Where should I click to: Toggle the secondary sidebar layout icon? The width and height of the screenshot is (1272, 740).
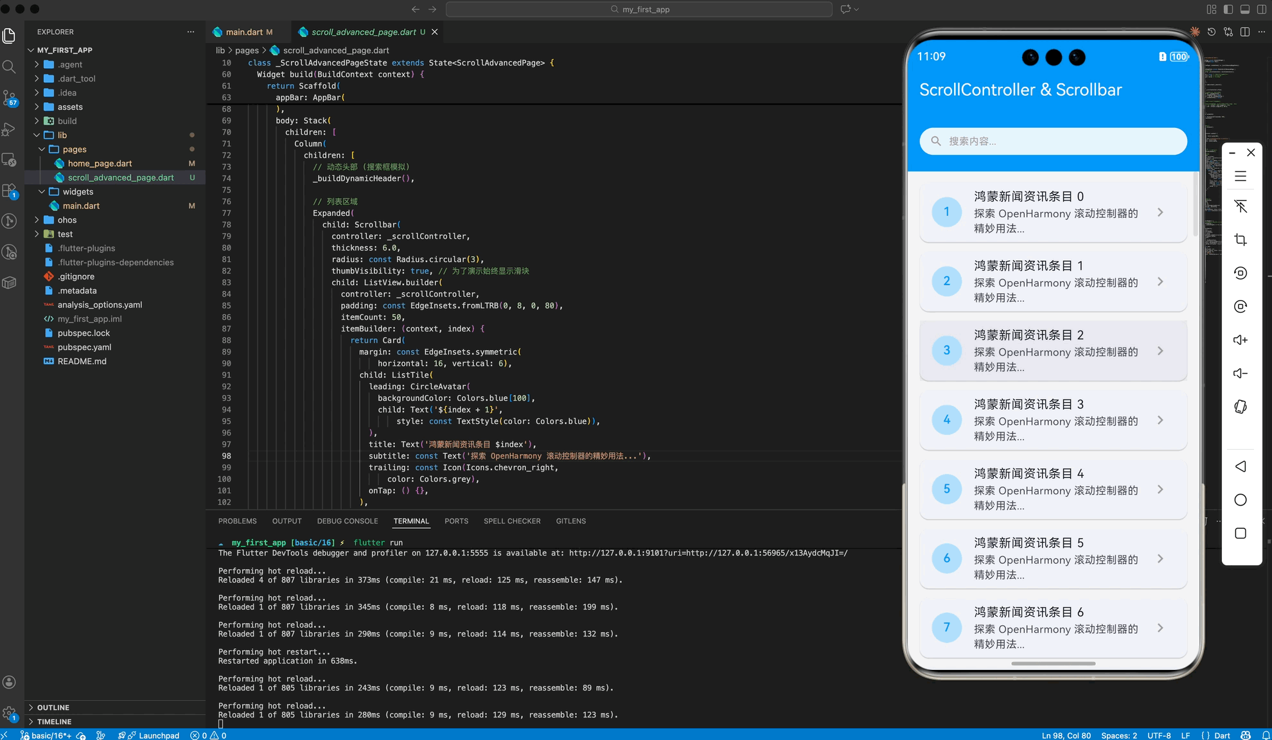1262,9
